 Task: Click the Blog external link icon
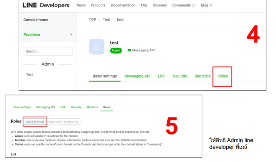tap(211, 5)
